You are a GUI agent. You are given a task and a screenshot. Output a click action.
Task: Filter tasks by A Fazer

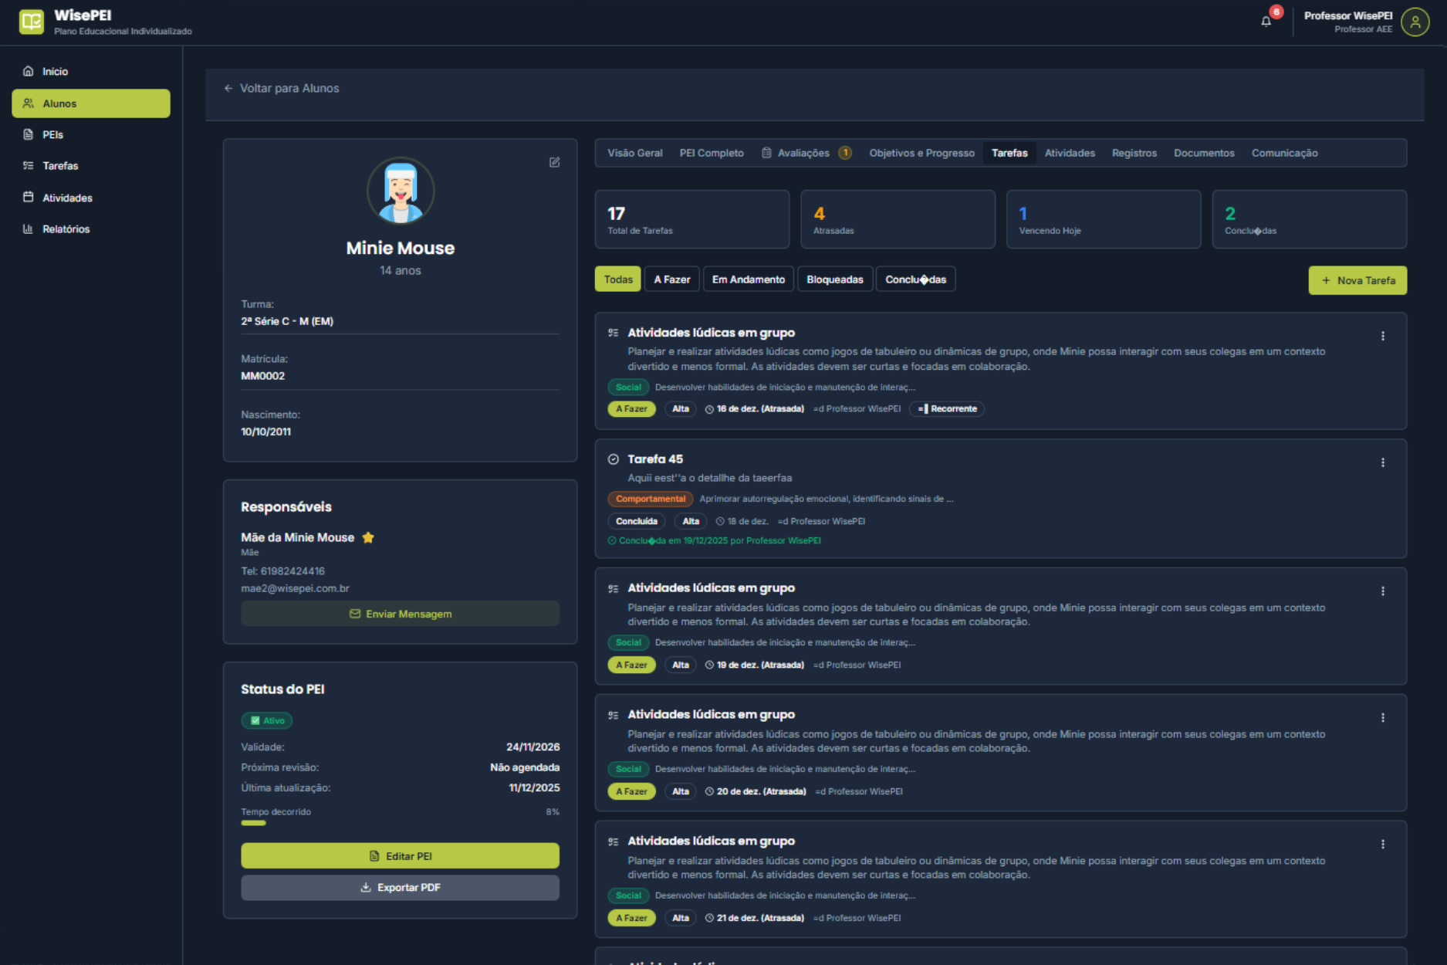click(x=671, y=279)
